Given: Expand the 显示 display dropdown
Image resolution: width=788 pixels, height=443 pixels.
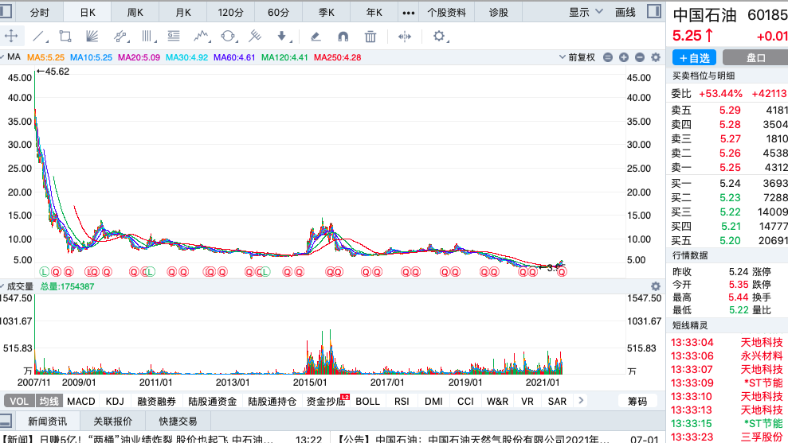Looking at the screenshot, I should (x=586, y=12).
